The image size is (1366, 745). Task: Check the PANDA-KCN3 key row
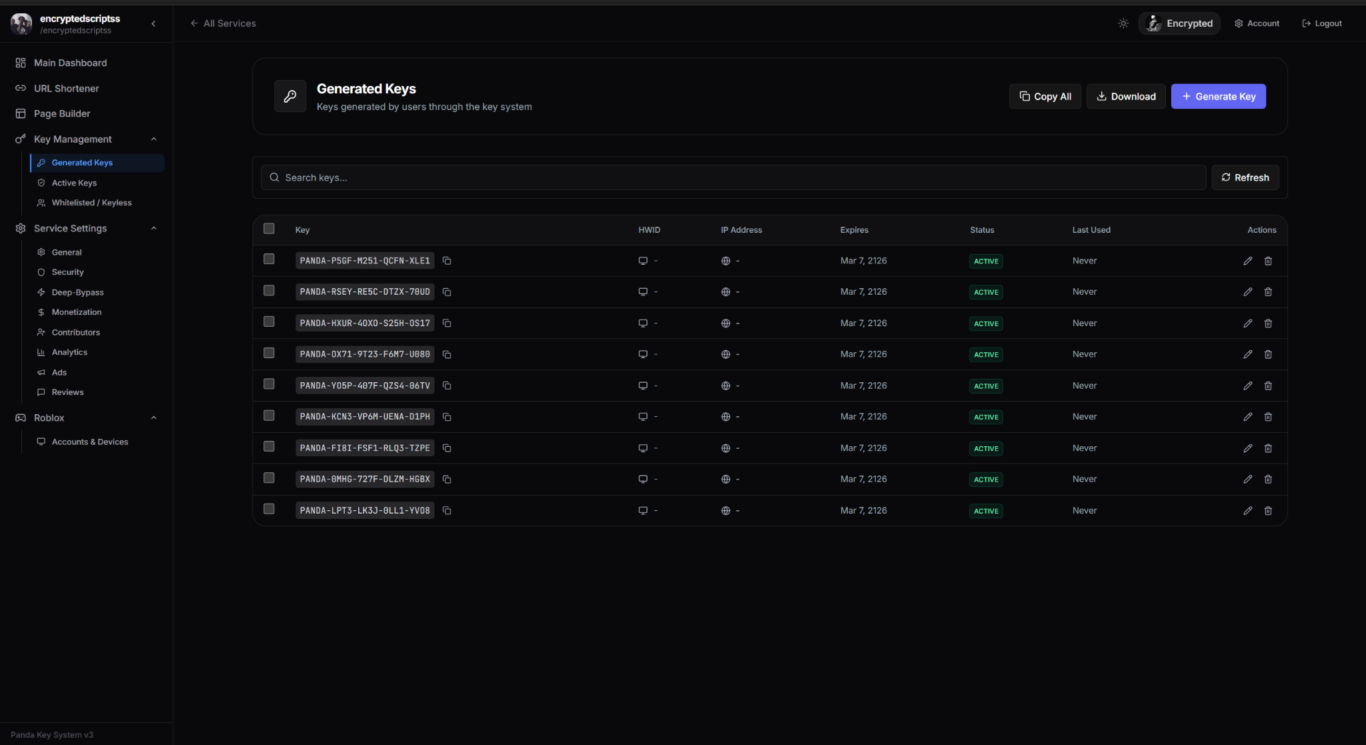click(269, 415)
